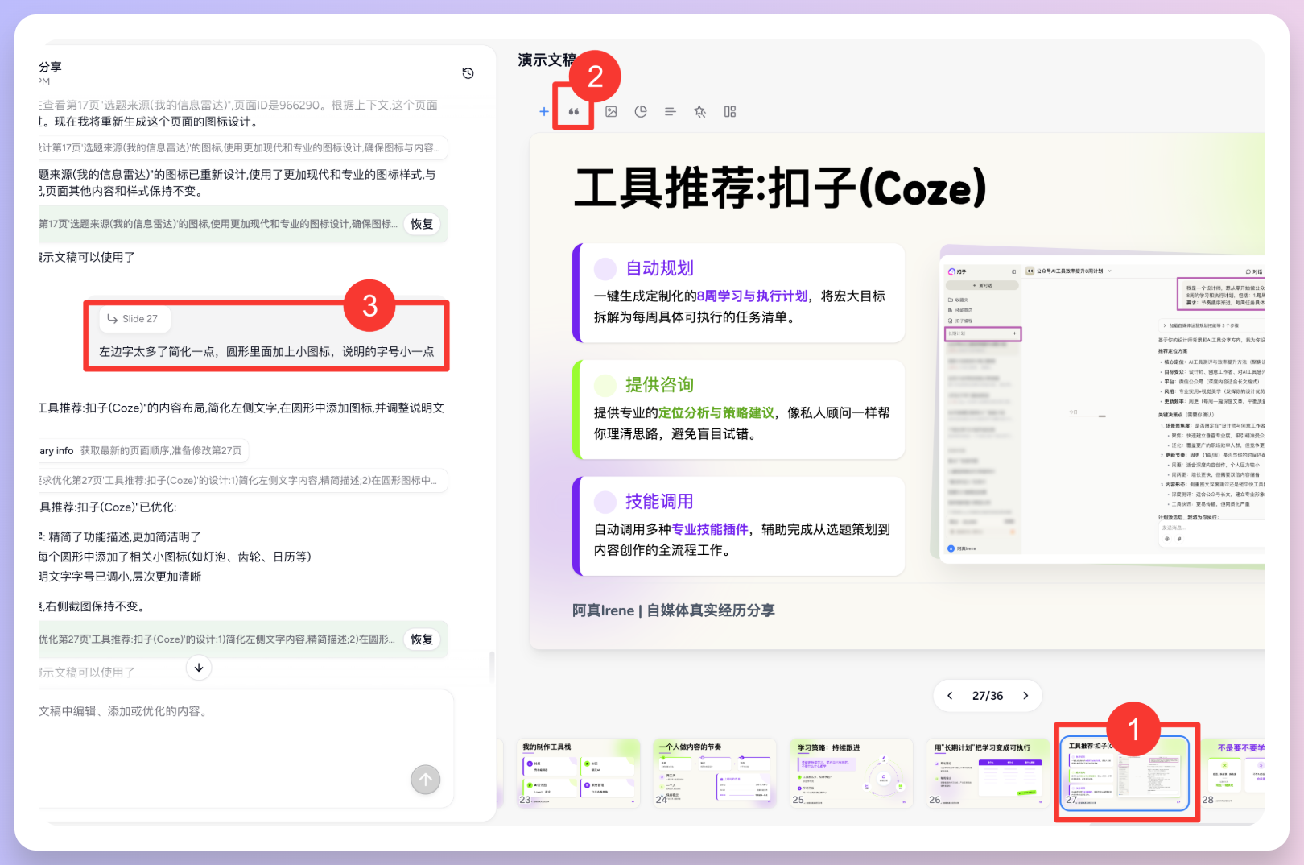Image resolution: width=1304 pixels, height=865 pixels.
Task: Open version history with the clock icon
Action: 468,72
